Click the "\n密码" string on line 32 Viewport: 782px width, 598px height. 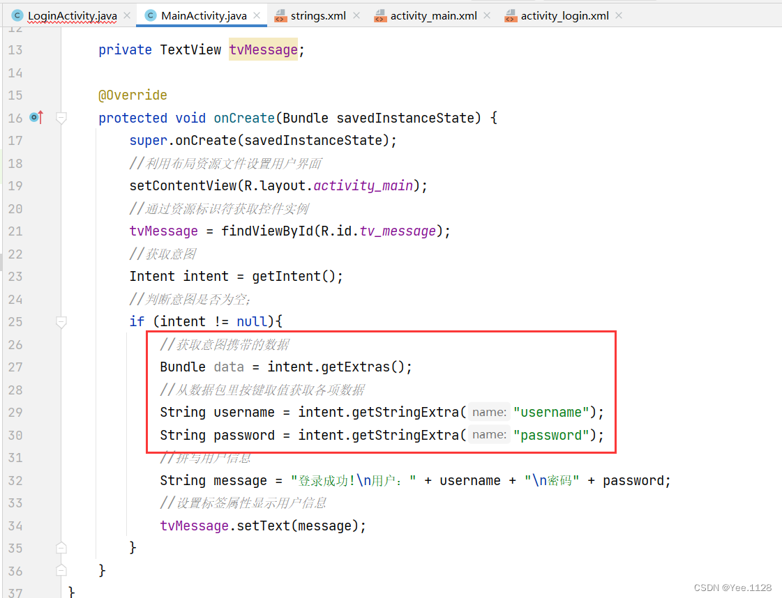pyautogui.click(x=552, y=481)
